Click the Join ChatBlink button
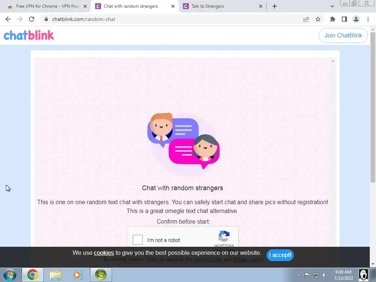376x282 pixels. point(343,36)
